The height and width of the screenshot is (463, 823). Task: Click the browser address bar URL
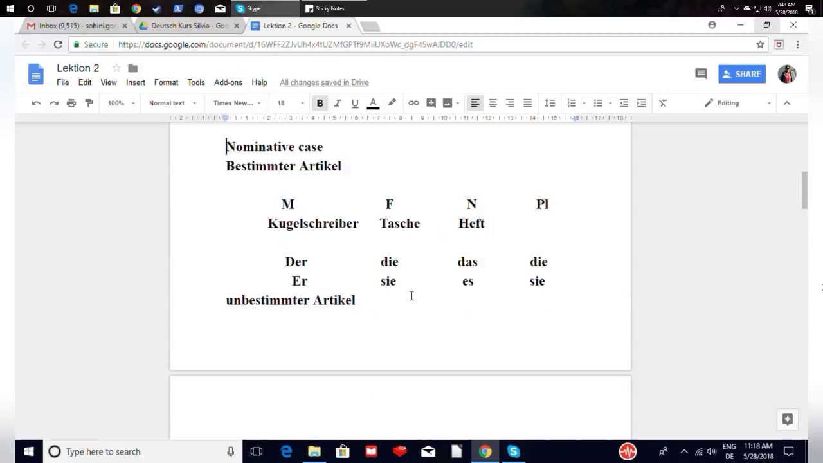[x=295, y=44]
